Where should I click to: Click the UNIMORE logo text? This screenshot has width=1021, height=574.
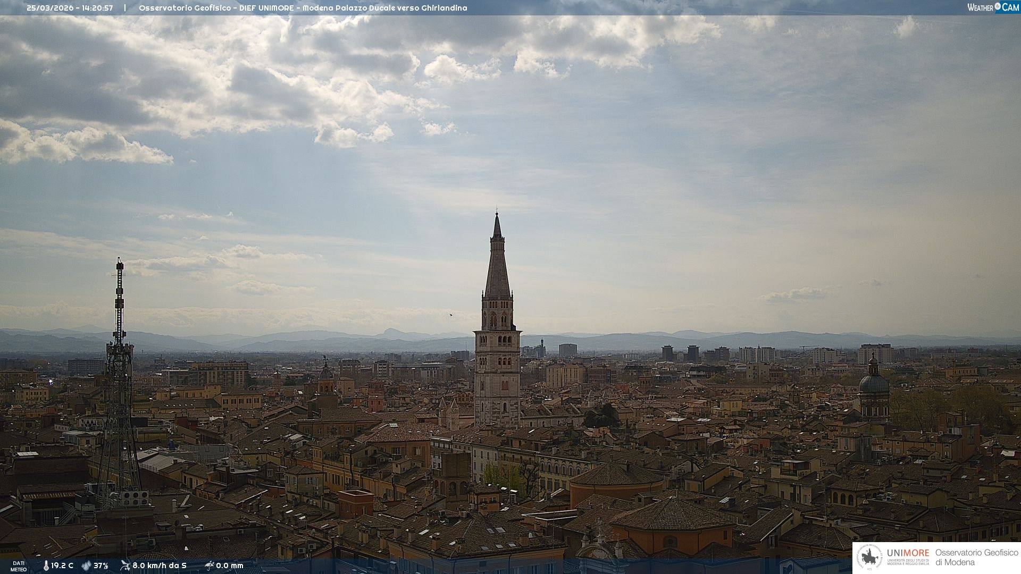click(x=908, y=553)
